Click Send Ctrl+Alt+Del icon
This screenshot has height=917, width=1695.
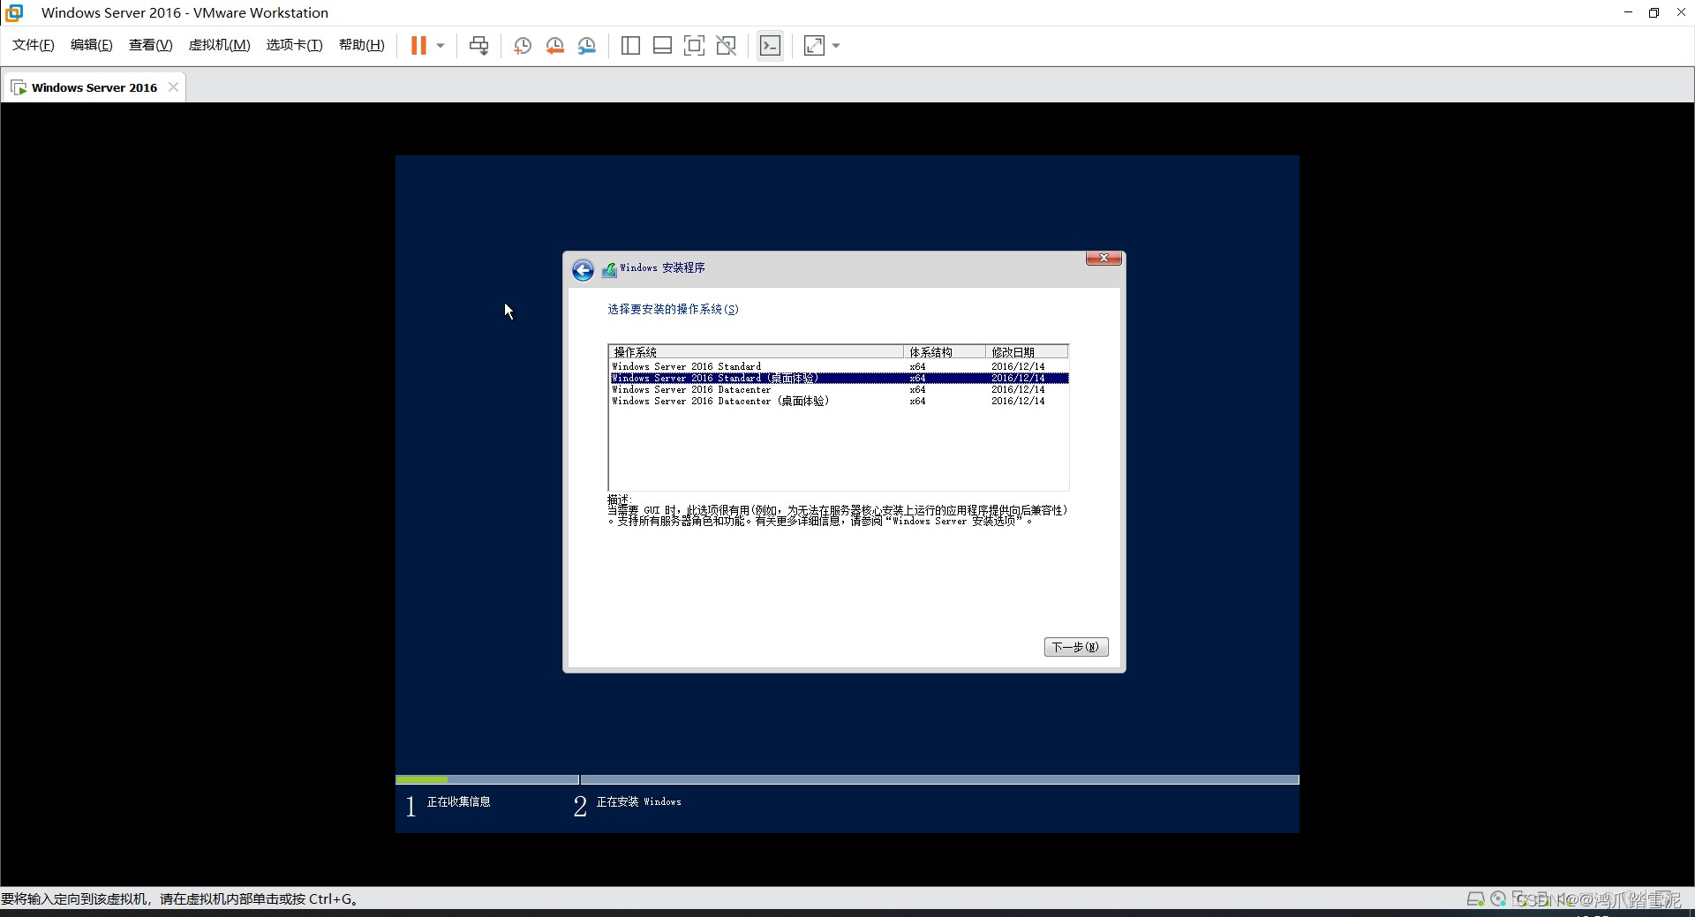coord(478,45)
